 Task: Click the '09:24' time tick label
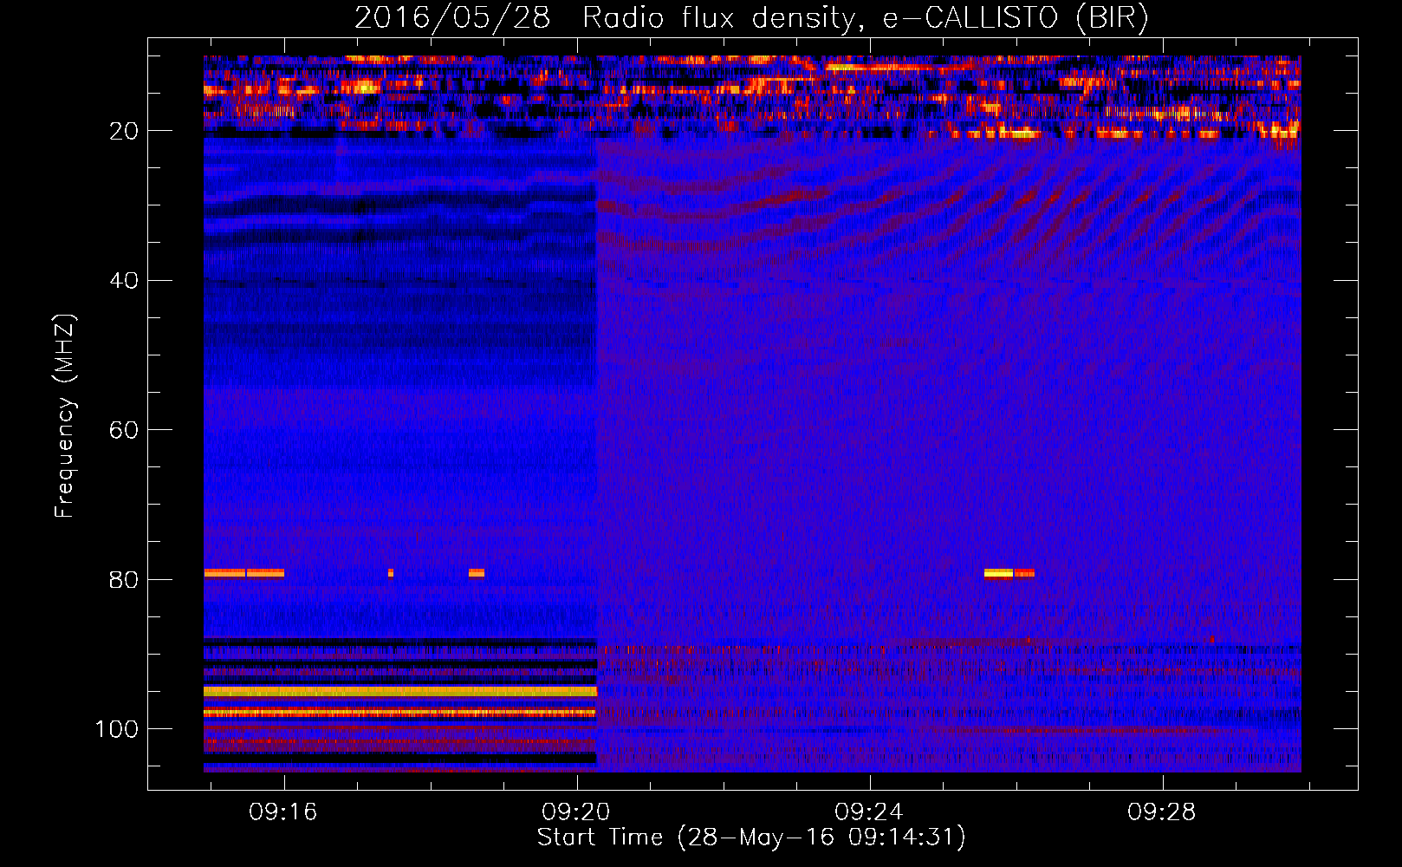(x=869, y=812)
